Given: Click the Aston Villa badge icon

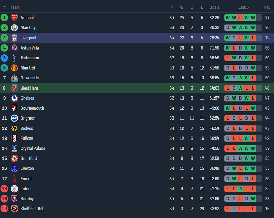Looking at the screenshot, I should pyautogui.click(x=14, y=48).
